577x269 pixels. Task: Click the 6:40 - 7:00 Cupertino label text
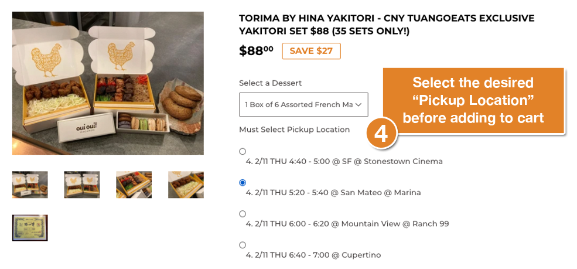[313, 255]
